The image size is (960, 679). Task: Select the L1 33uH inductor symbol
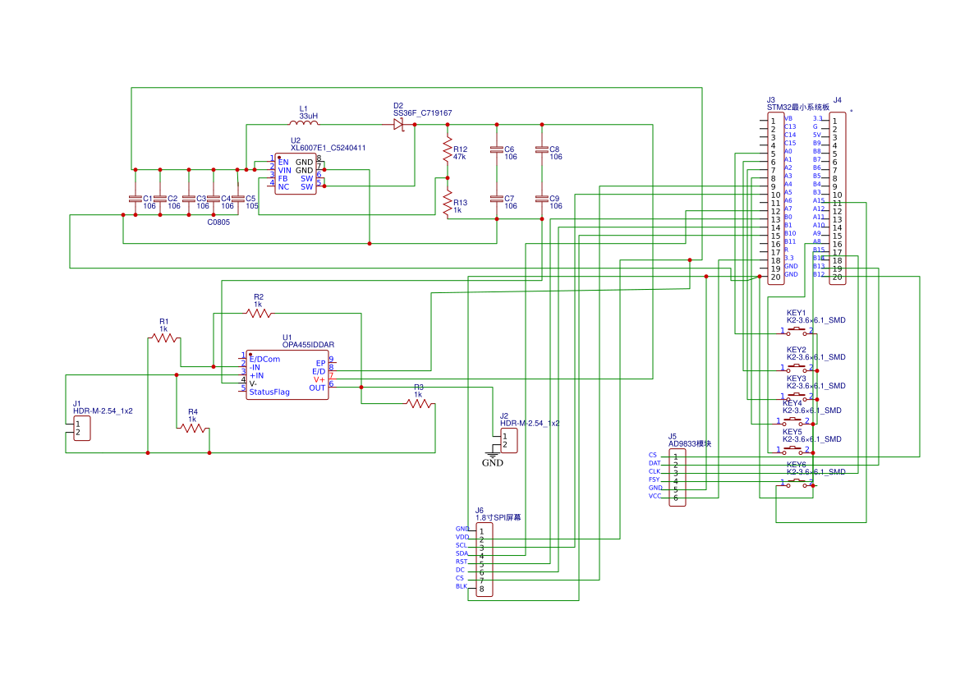(304, 125)
